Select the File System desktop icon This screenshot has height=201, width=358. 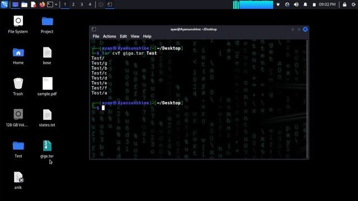pyautogui.click(x=18, y=25)
